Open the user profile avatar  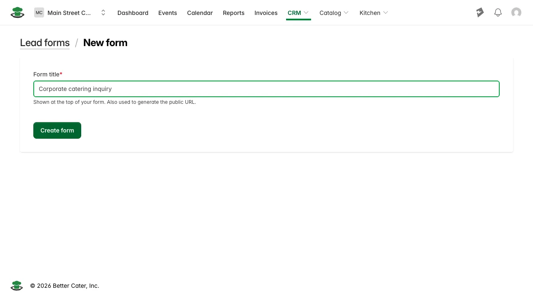tap(516, 12)
